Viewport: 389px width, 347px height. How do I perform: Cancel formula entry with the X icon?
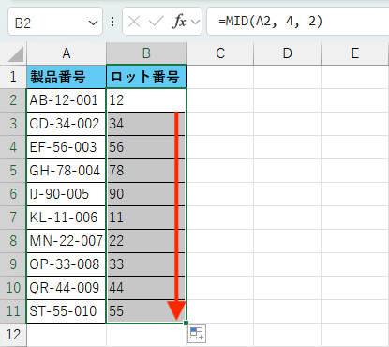(x=134, y=22)
